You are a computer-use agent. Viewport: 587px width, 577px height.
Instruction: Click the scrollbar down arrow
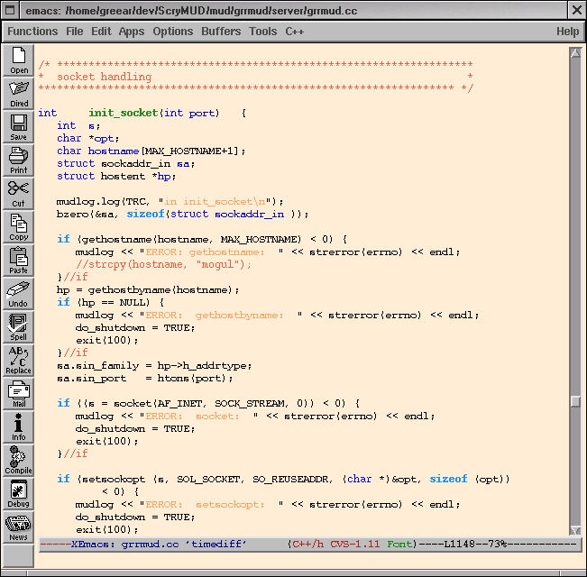[575, 530]
